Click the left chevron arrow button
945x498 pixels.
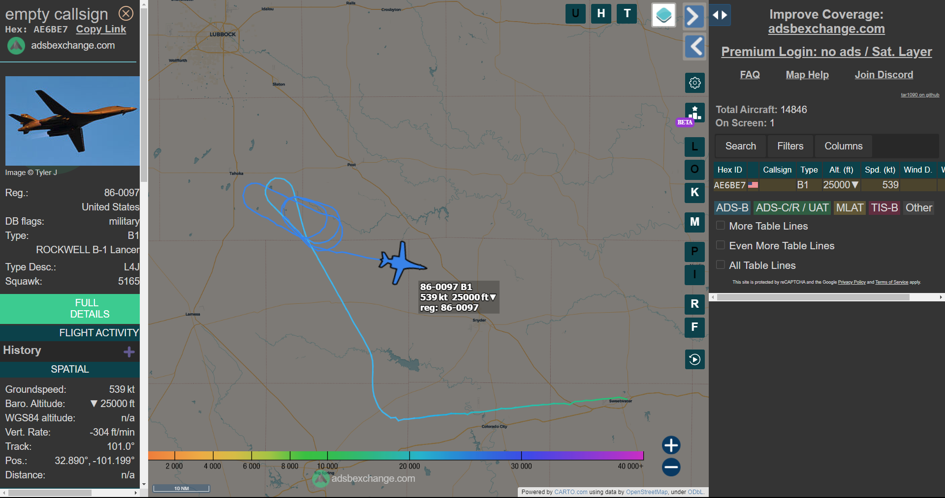coord(694,47)
